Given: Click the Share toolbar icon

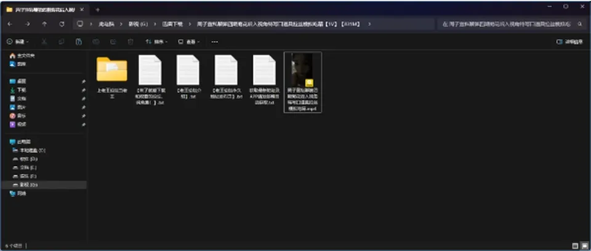Looking at the screenshot, I should coord(113,41).
